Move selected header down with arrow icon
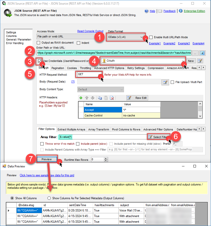 click(92, 98)
